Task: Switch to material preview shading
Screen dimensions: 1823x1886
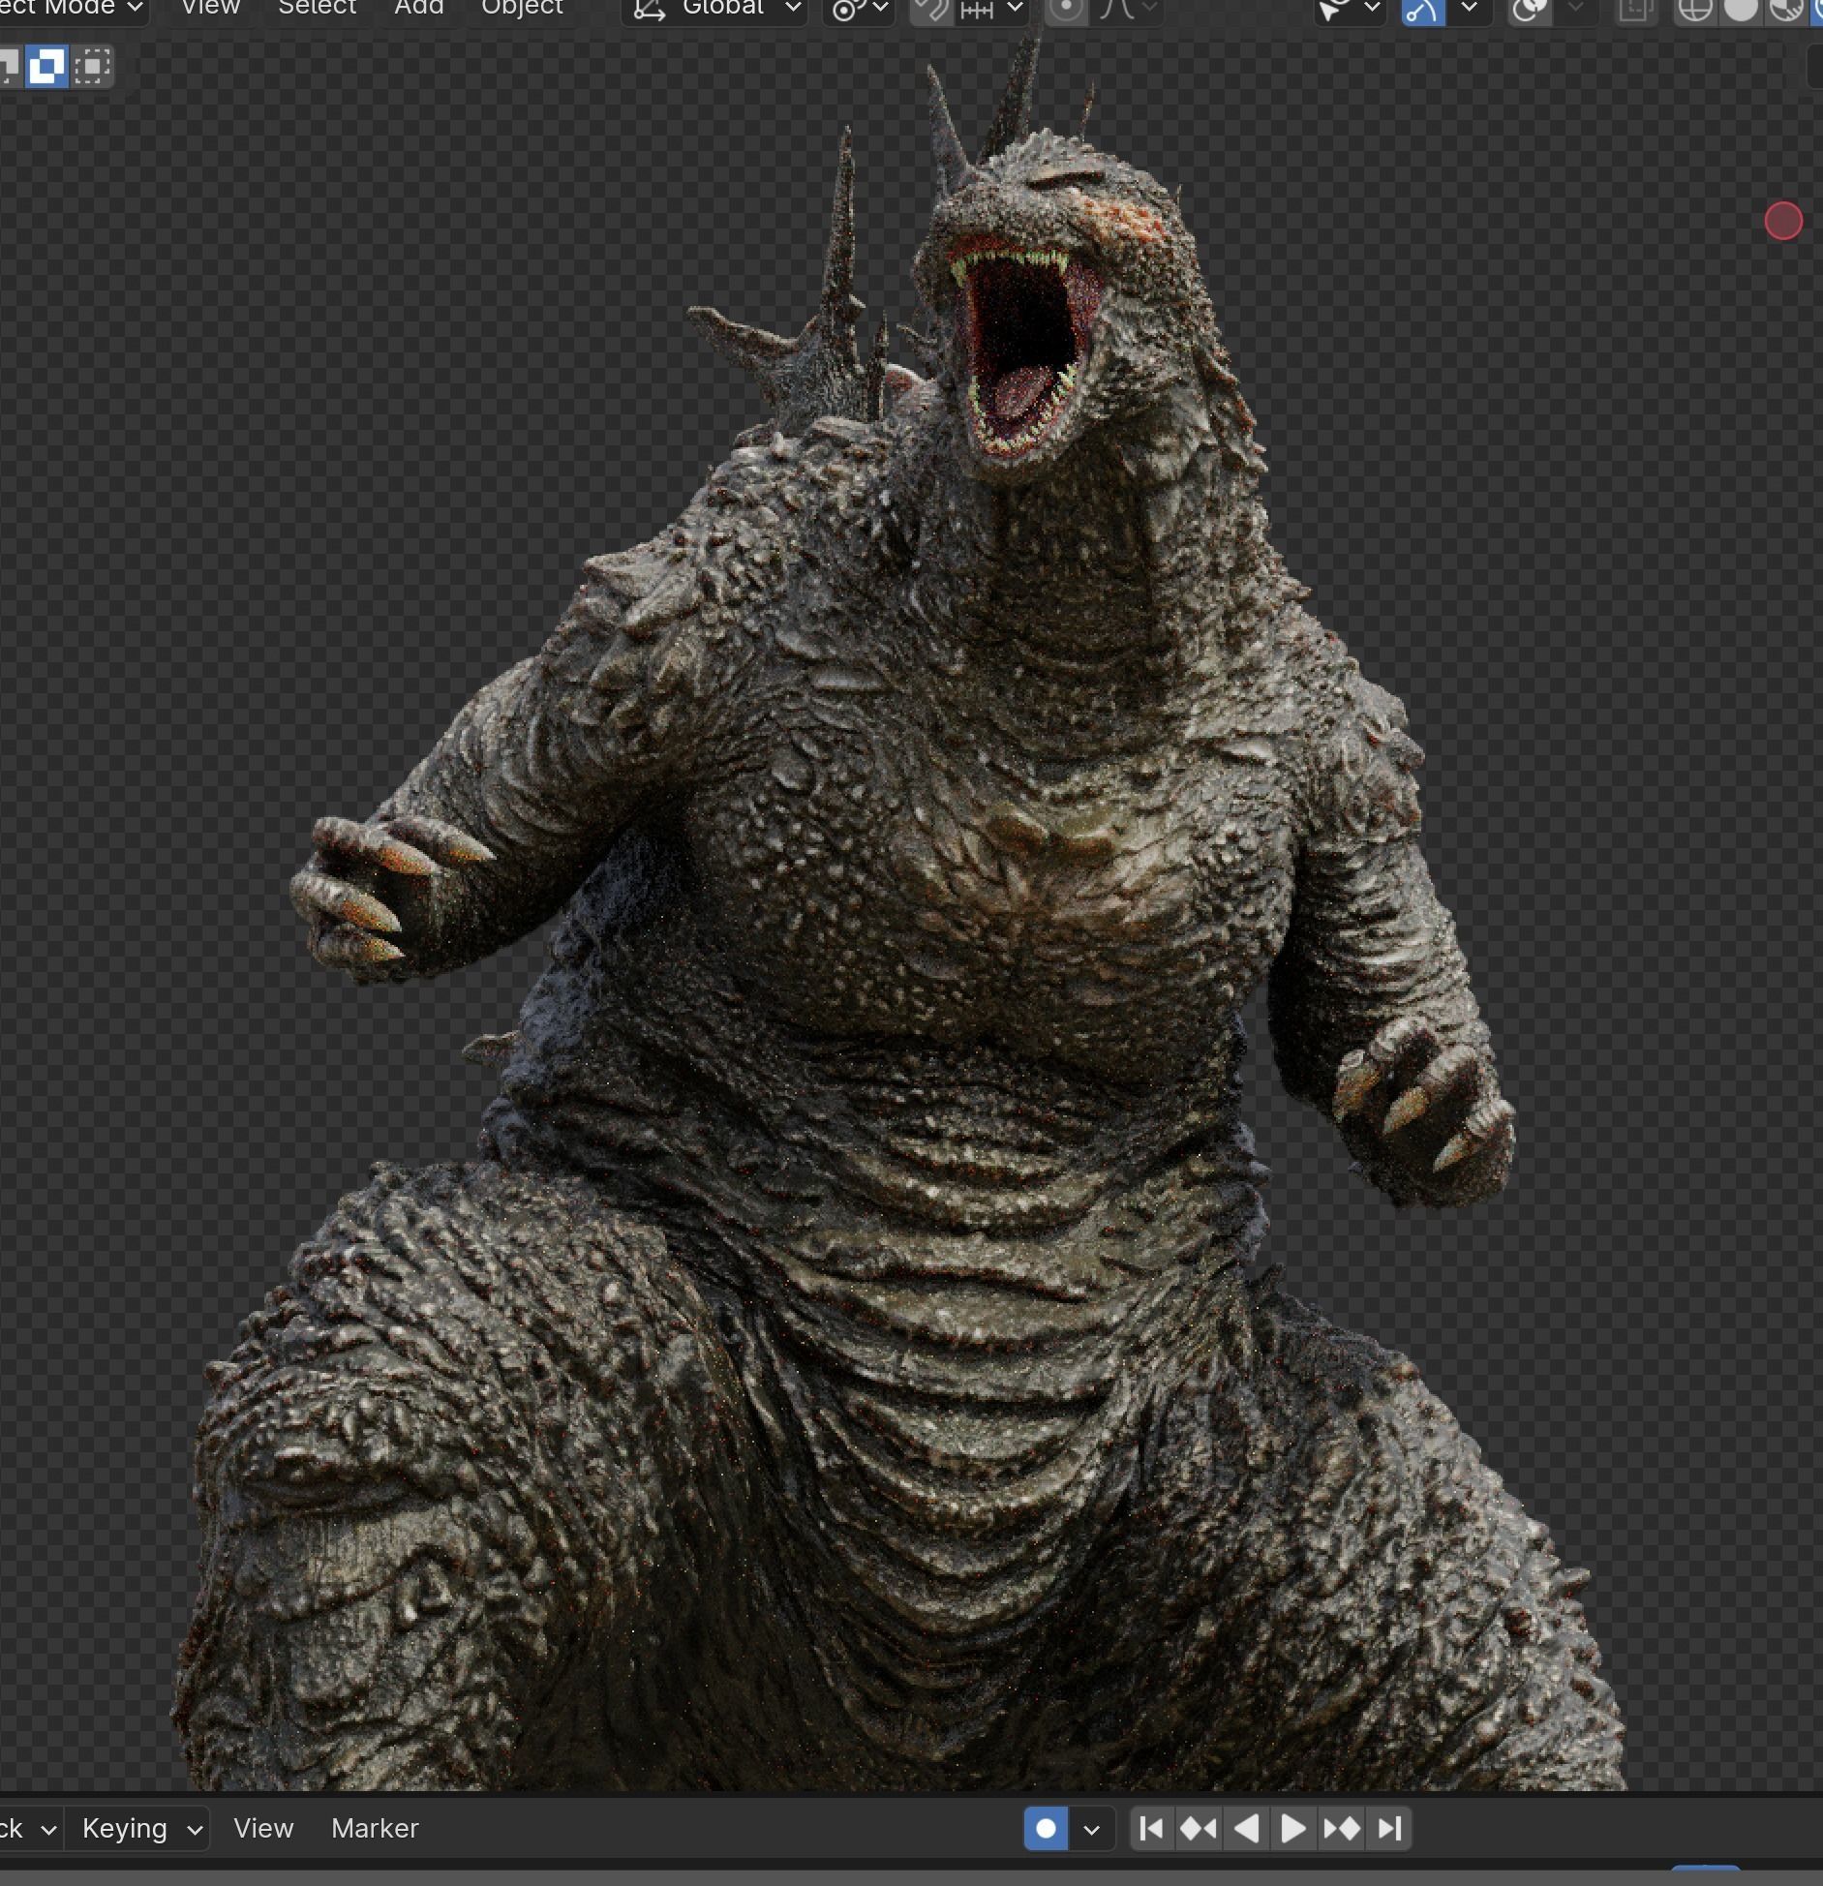Action: coord(1785,9)
